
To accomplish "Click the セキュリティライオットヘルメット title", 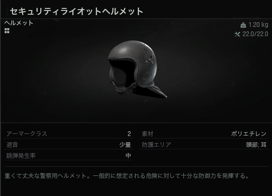I will point(76,11).
